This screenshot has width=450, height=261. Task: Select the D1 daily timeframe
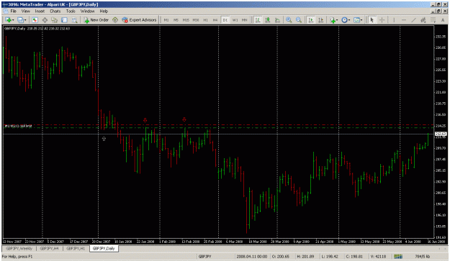point(225,19)
